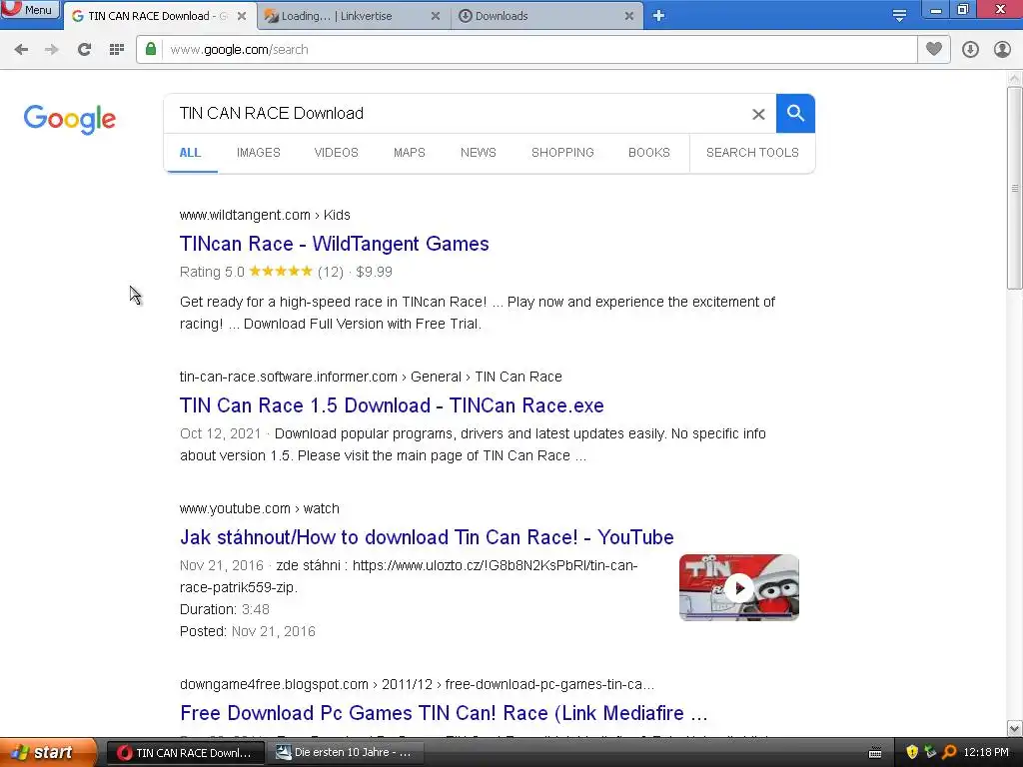
Task: Open the Windows start menu
Action: 47,753
